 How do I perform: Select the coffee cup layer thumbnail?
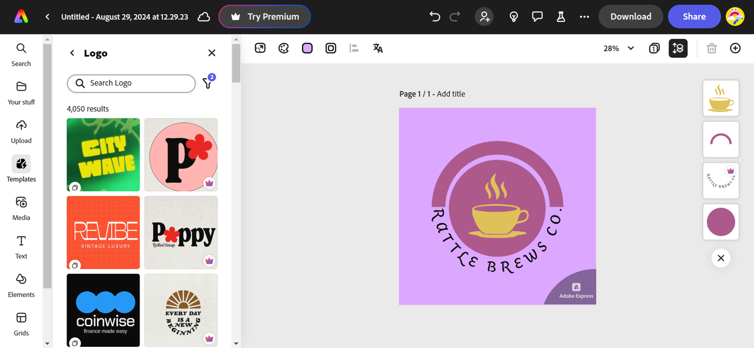[721, 98]
